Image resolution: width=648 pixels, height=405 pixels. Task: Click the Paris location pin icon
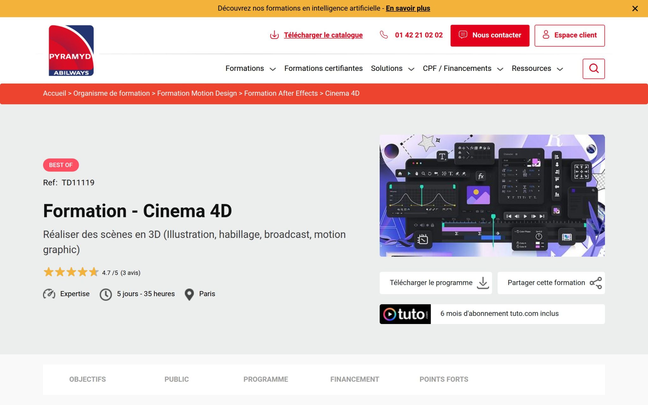click(189, 294)
